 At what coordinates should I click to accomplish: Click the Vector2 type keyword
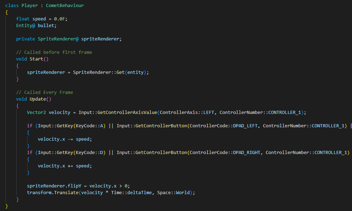point(36,113)
